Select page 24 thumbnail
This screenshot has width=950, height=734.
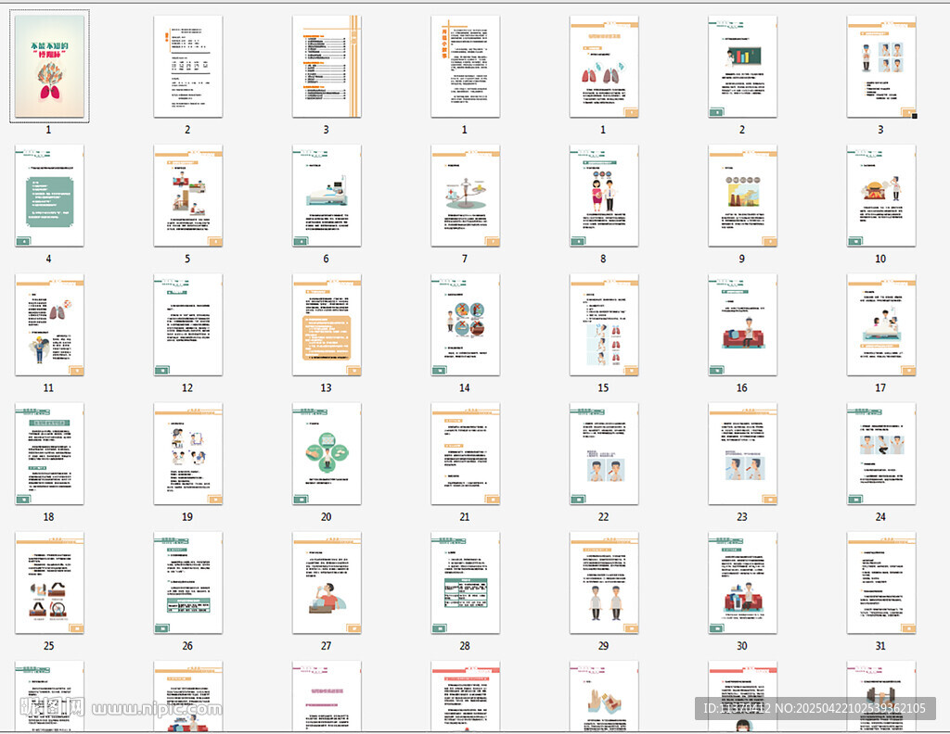(x=881, y=453)
